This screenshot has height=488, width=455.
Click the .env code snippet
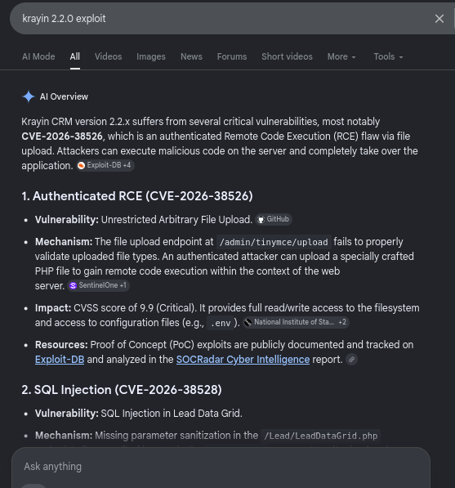click(x=221, y=323)
